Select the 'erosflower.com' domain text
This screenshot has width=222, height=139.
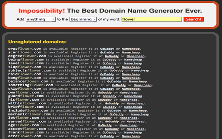25,49
